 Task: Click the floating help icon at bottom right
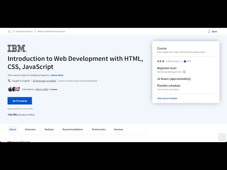[x=222, y=137]
